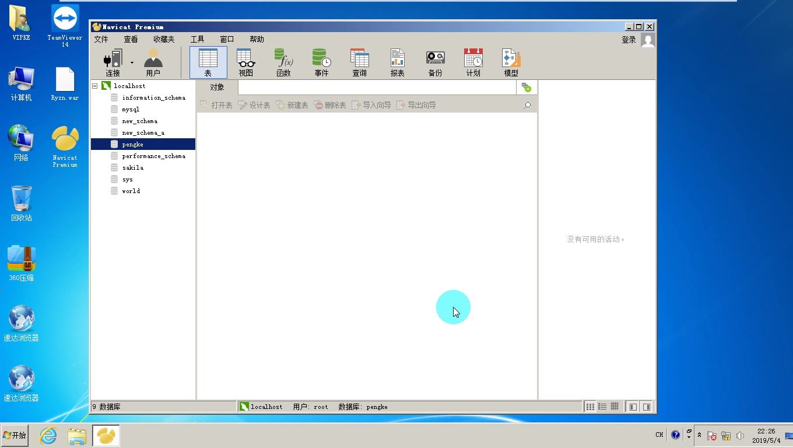Switch to detail table view in the status bar
The height and width of the screenshot is (448, 793).
pyautogui.click(x=615, y=407)
